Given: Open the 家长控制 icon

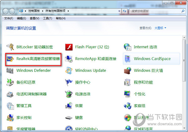Looking at the screenshot, I should [10, 118].
